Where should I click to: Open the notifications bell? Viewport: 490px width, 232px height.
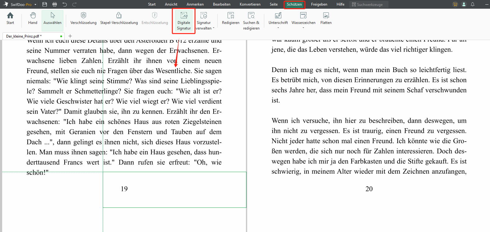point(473,4)
